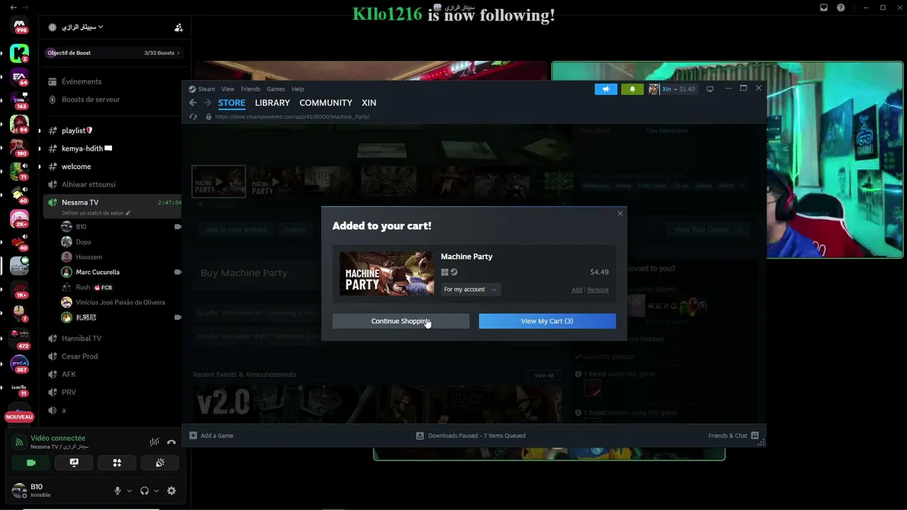Expand headphone output options arrow
907x510 pixels.
point(156,491)
